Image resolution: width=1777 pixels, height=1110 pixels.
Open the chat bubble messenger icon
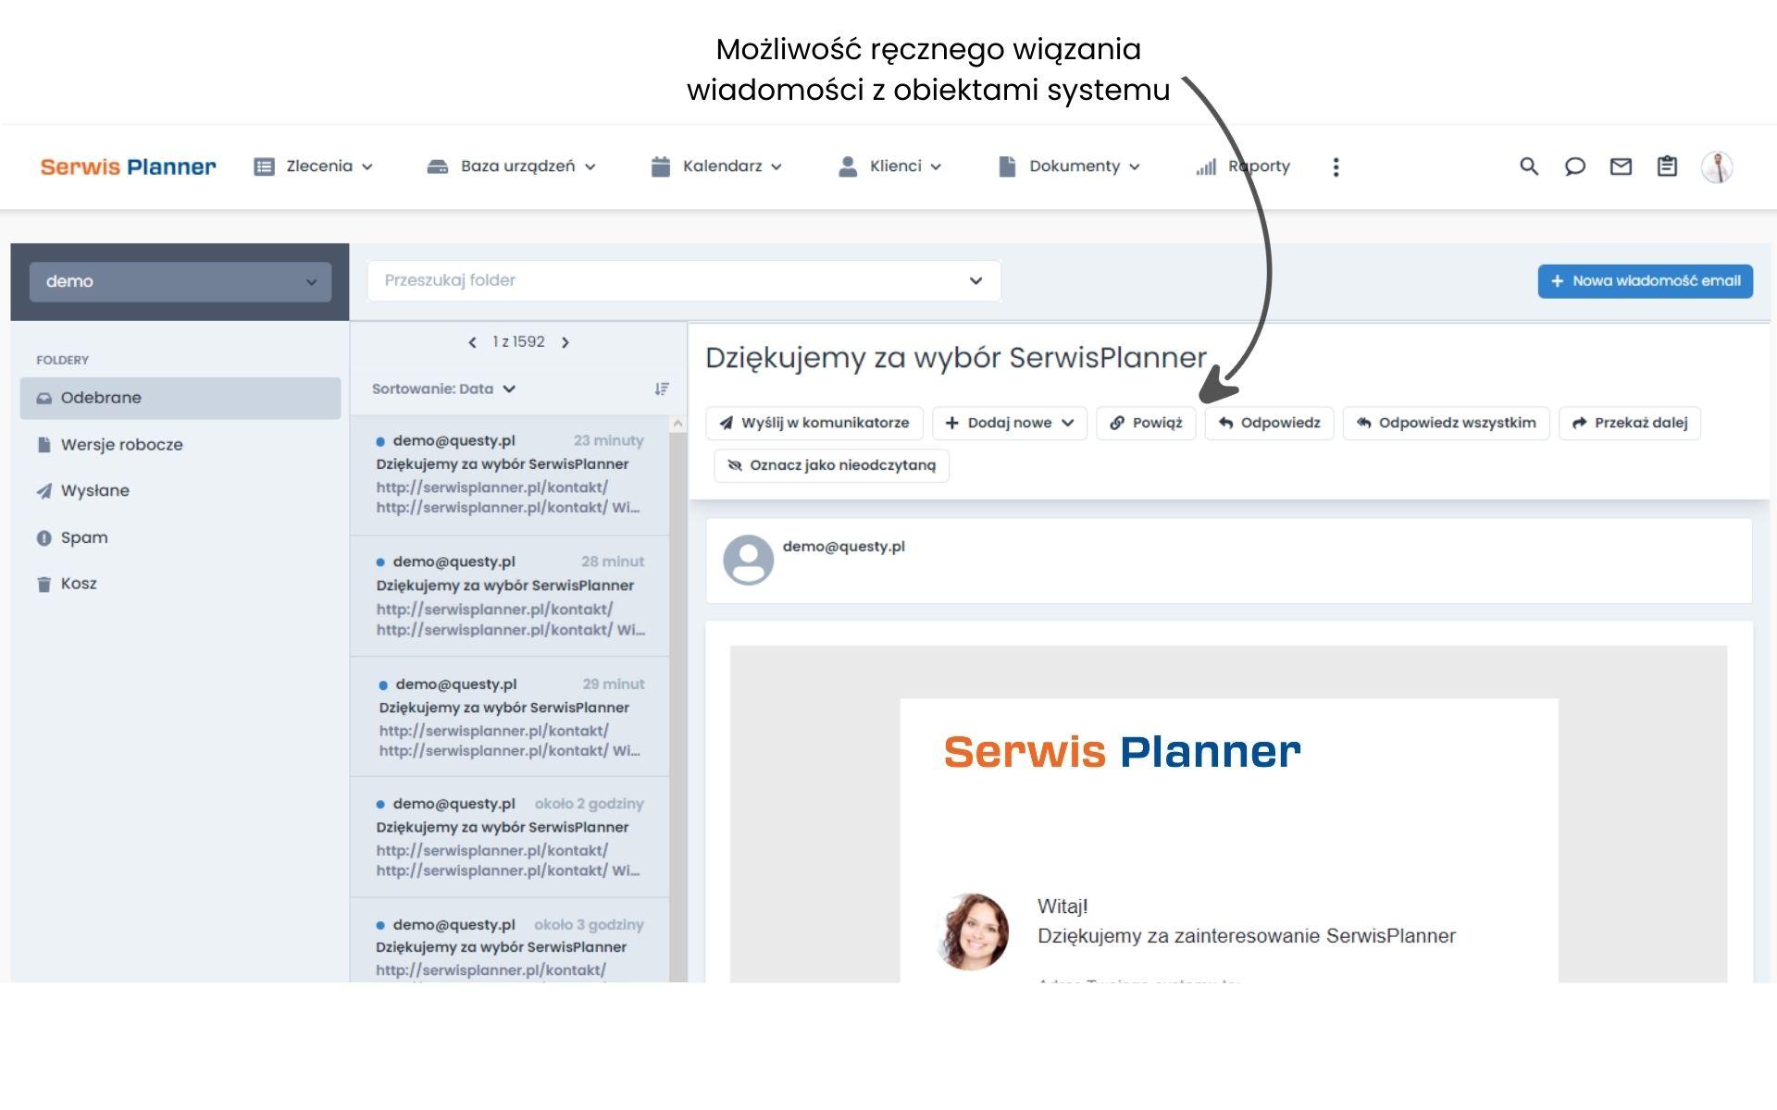tap(1574, 166)
